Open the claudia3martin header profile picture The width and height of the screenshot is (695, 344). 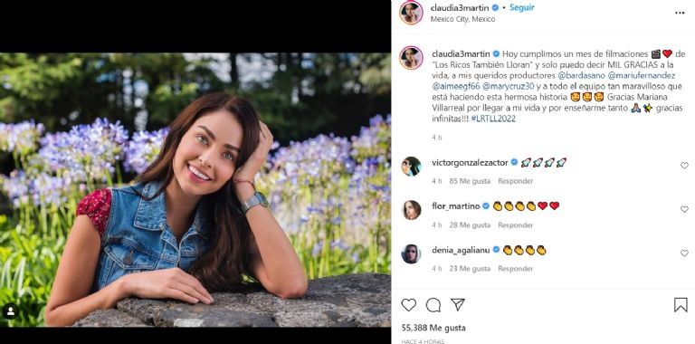click(411, 13)
